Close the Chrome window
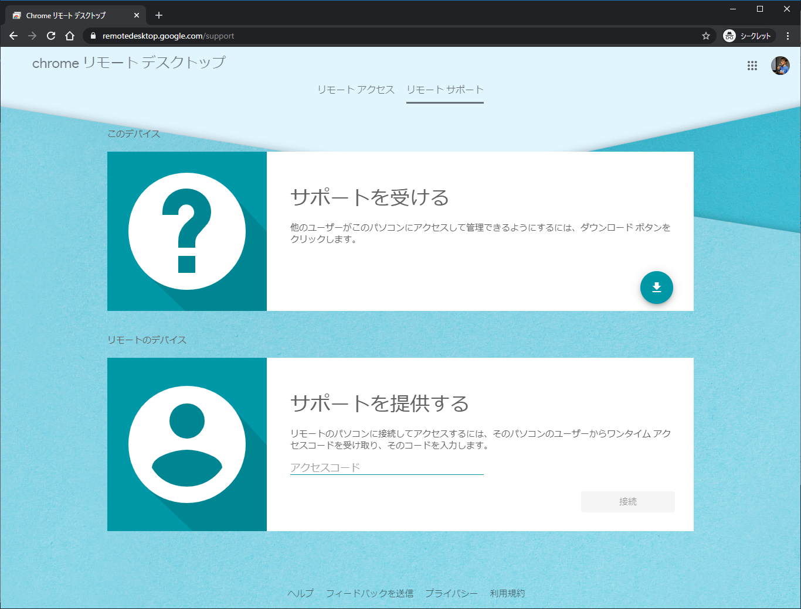Image resolution: width=801 pixels, height=609 pixels. click(787, 9)
